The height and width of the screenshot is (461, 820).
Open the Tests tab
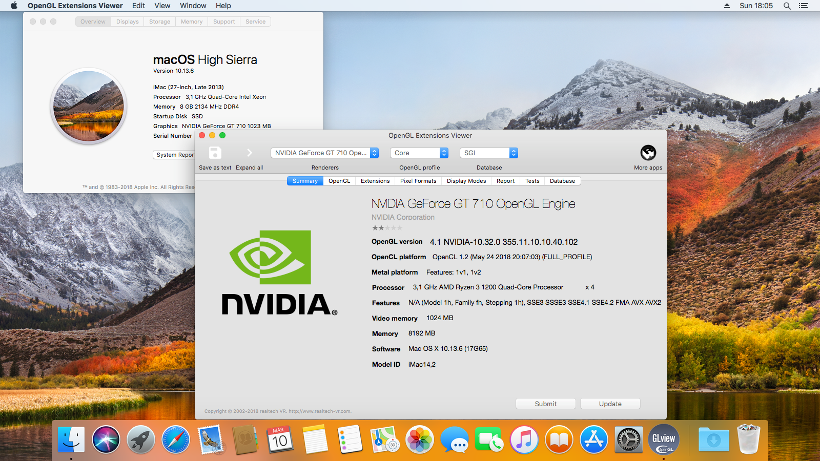tap(532, 181)
